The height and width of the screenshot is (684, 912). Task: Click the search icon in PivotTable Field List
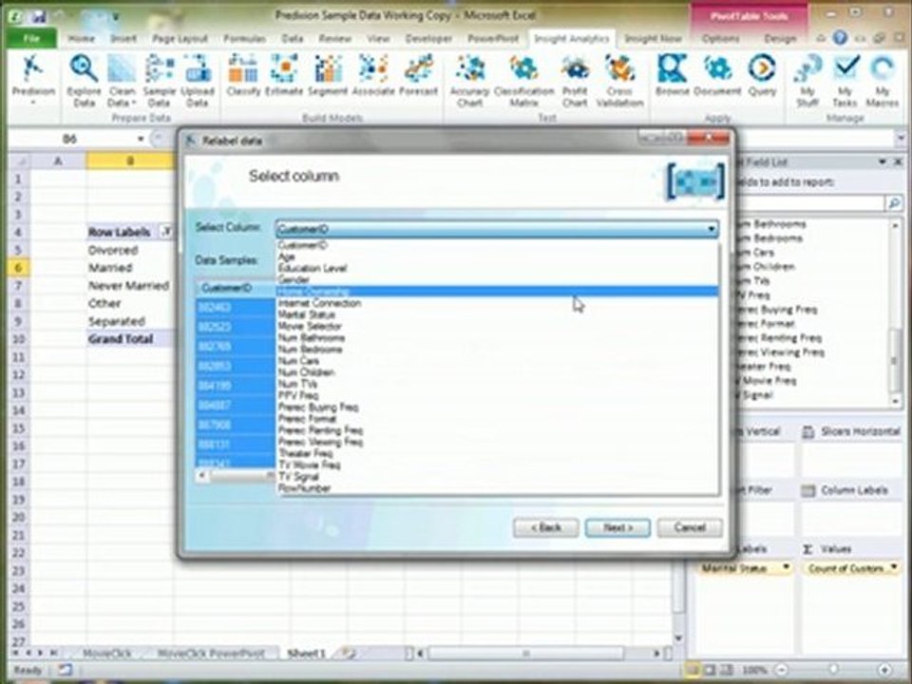pyautogui.click(x=894, y=202)
